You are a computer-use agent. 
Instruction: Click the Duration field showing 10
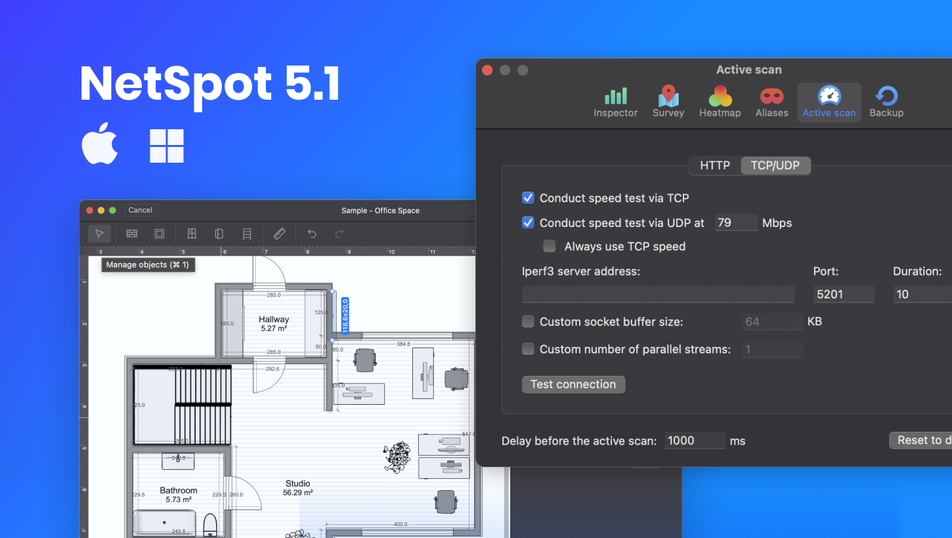click(x=922, y=294)
